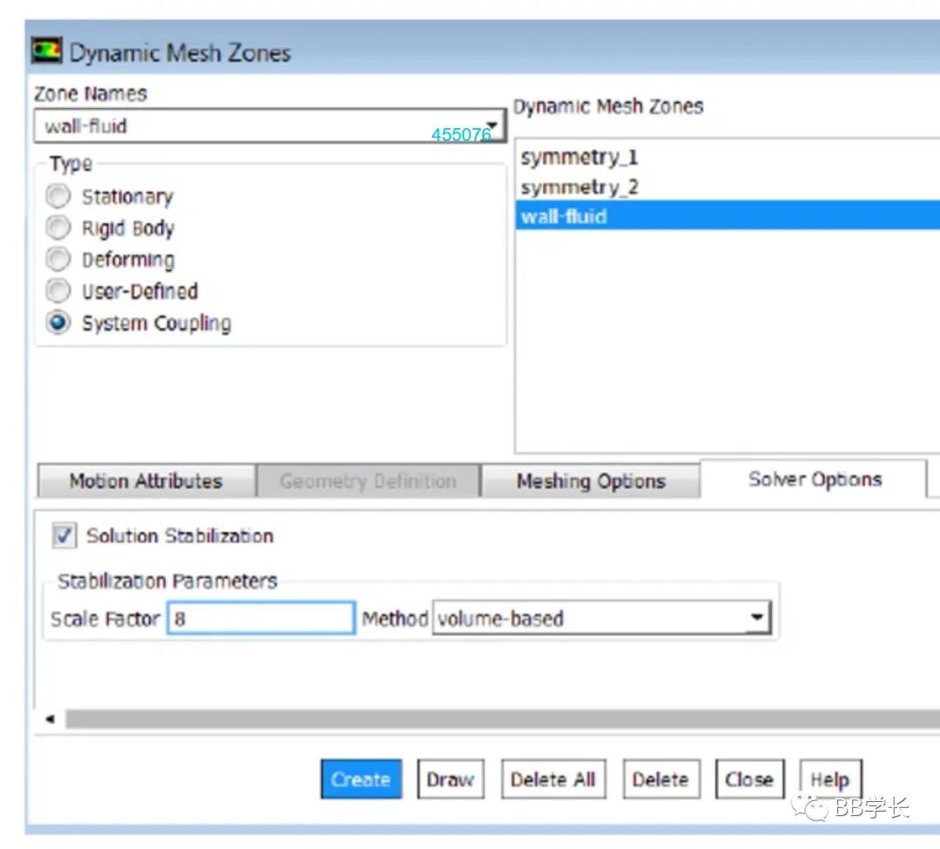Select the Solver Options tab
Image resolution: width=940 pixels, height=849 pixels.
pos(815,480)
